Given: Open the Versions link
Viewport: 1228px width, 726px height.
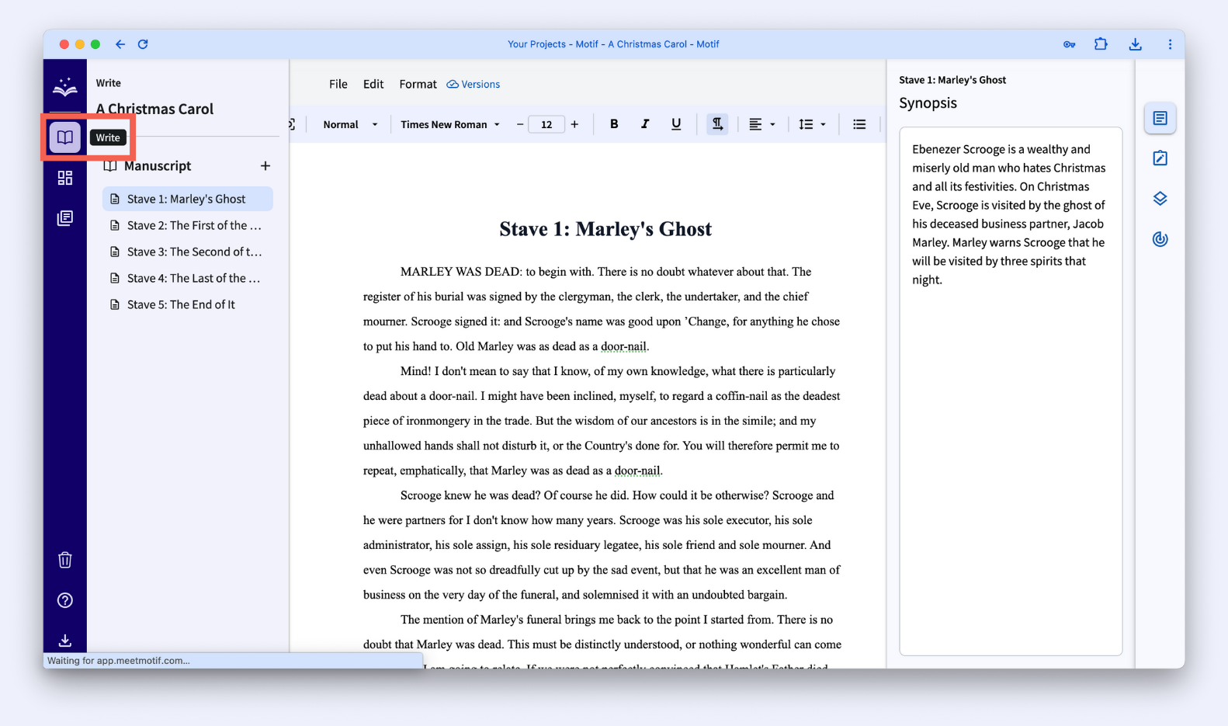Looking at the screenshot, I should pyautogui.click(x=474, y=84).
